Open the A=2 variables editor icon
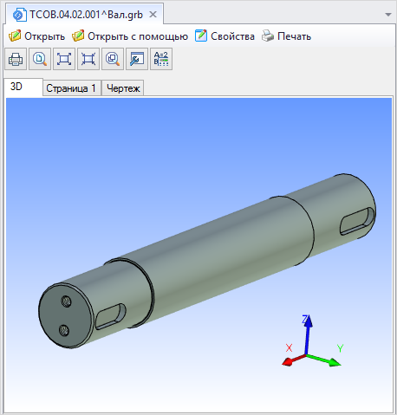The image size is (397, 415). (x=161, y=59)
